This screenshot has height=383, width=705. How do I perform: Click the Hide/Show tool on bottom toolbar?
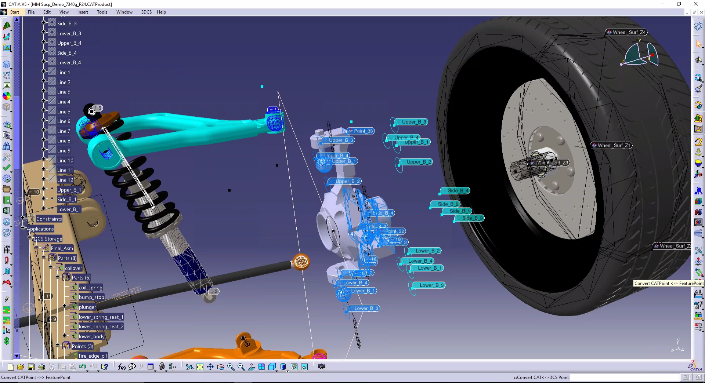point(294,366)
